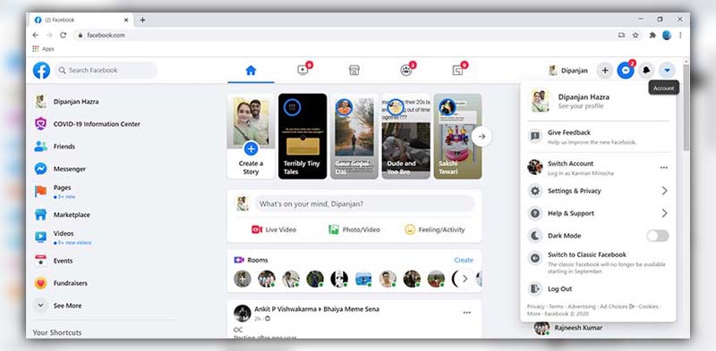Click Create link in Rooms

pyautogui.click(x=464, y=260)
